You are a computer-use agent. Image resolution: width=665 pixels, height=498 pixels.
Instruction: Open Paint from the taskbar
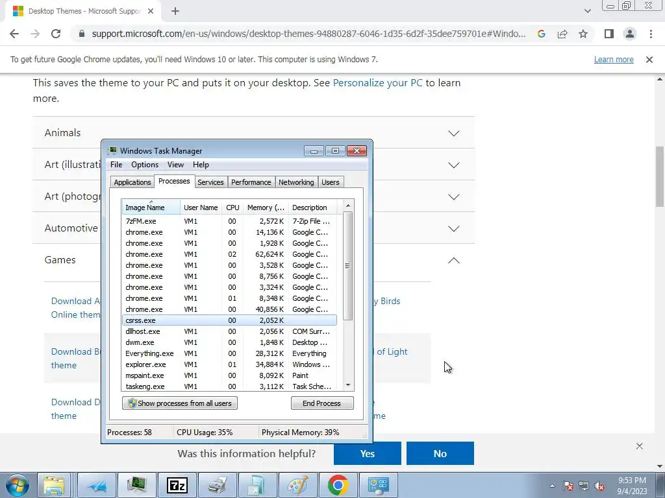[297, 485]
